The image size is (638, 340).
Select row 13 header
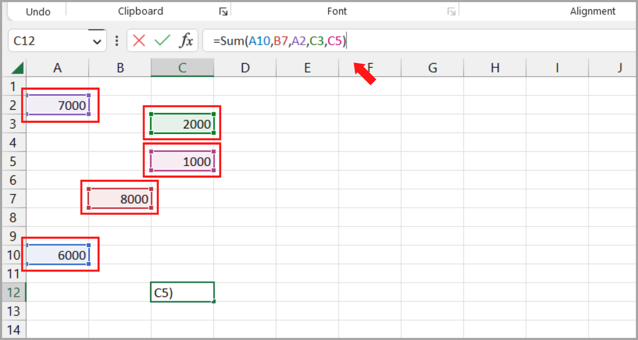pos(14,311)
